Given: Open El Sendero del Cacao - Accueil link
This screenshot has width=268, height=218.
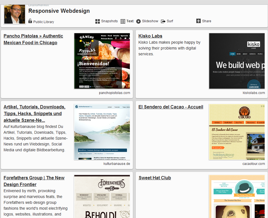Looking at the screenshot, I should pos(171,107).
